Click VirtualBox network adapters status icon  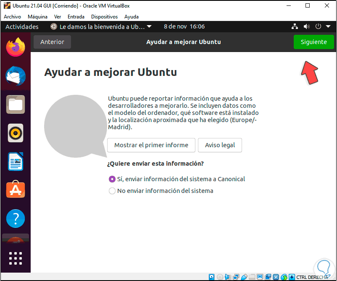click(x=236, y=277)
